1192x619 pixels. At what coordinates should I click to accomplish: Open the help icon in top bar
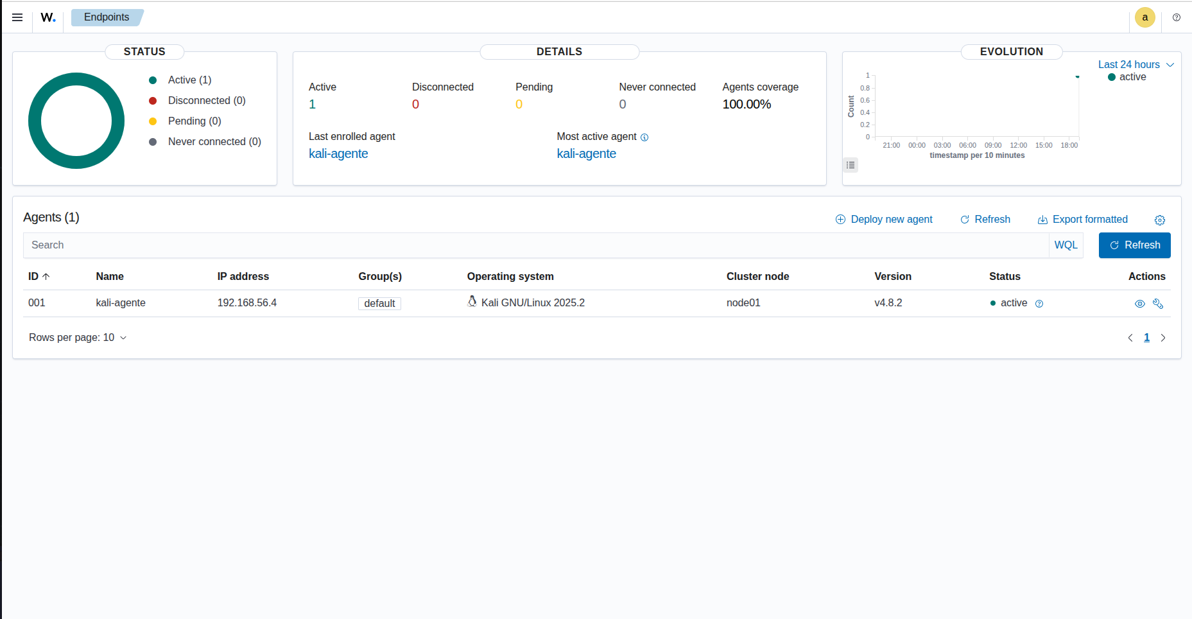pos(1177,17)
